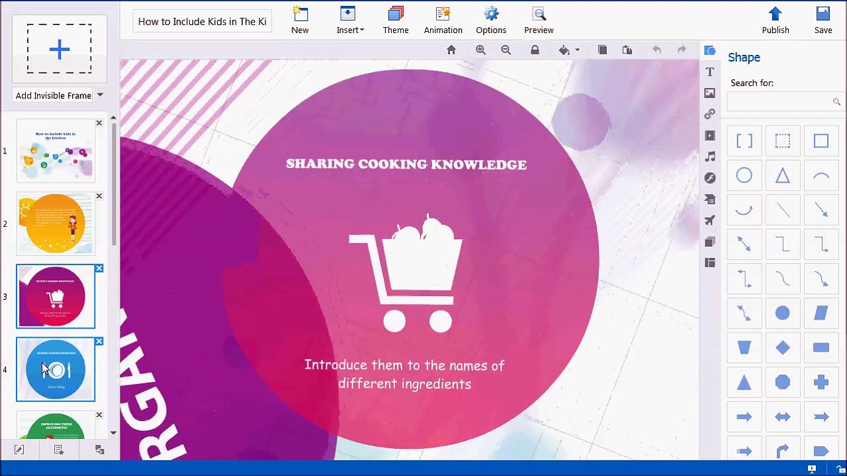
Task: Select the blue frame 4 thumbnail
Action: (56, 370)
